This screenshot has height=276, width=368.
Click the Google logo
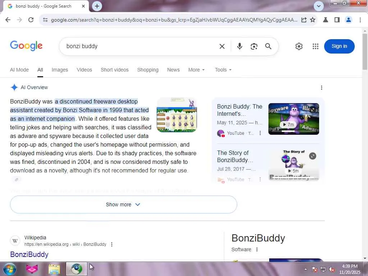[x=26, y=46]
